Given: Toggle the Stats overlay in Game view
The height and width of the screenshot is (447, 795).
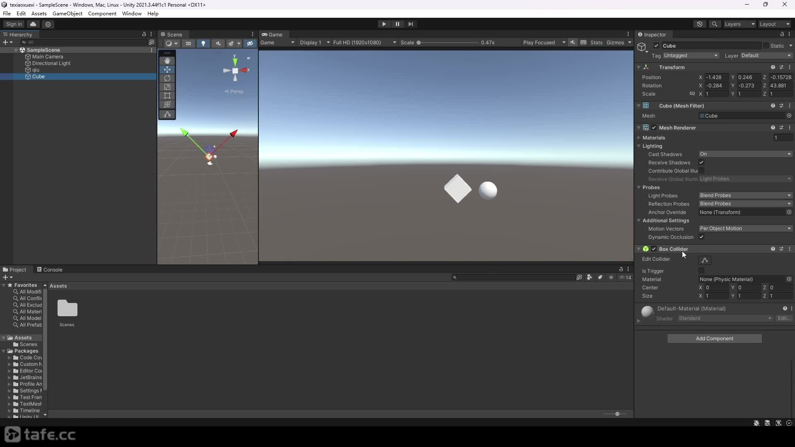Looking at the screenshot, I should (x=596, y=42).
